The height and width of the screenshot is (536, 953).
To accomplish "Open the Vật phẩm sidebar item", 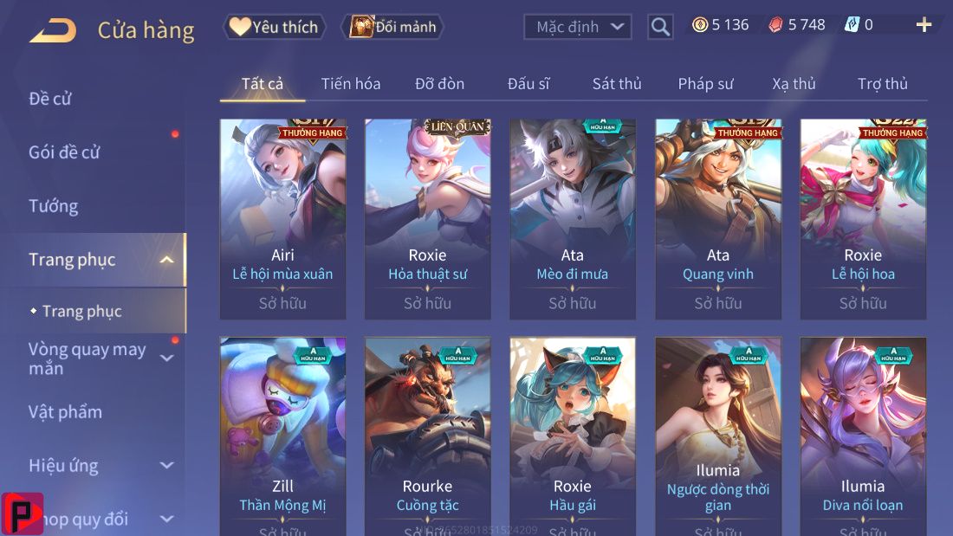I will pyautogui.click(x=65, y=412).
